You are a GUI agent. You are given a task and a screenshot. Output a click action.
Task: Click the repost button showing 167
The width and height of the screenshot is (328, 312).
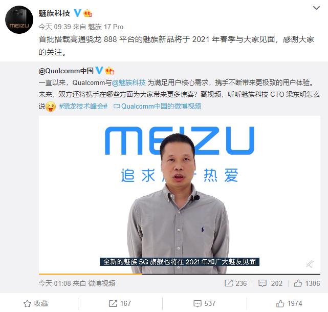tap(120, 303)
